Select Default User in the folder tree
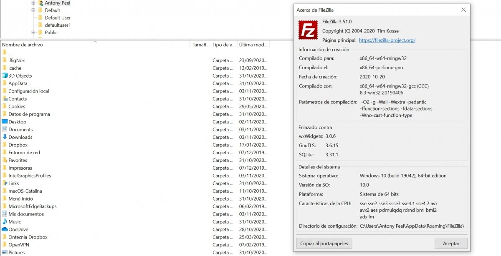The height and width of the screenshot is (256, 501). 58,18
